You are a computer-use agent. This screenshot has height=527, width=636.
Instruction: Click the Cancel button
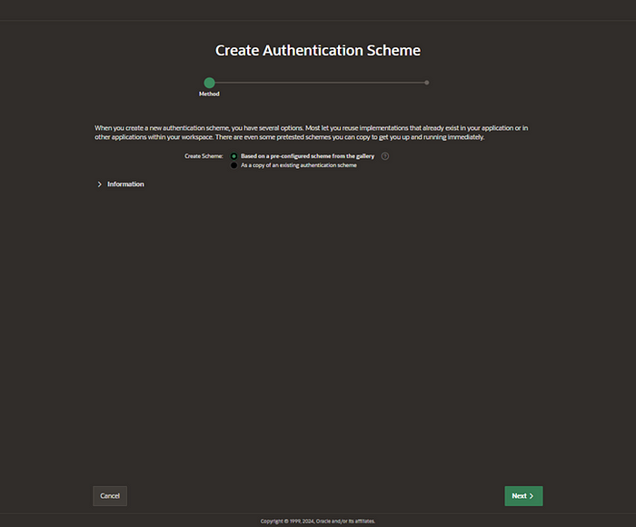point(110,496)
